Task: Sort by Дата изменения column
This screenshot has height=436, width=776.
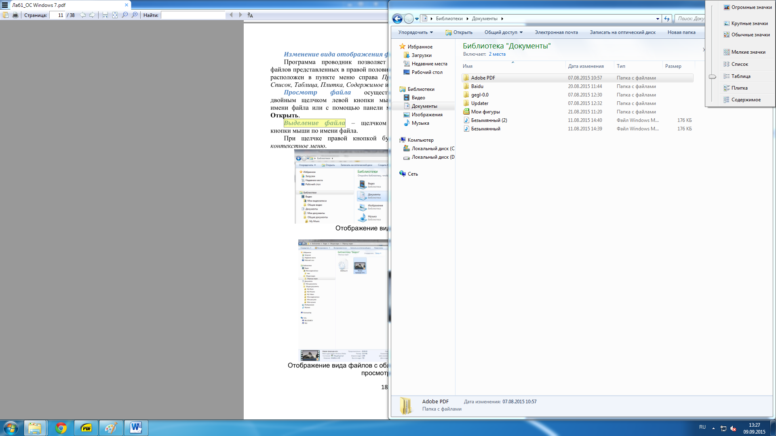Action: coord(590,66)
